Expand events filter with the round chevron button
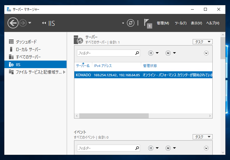This screenshot has width=230, height=160. (x=206, y=148)
